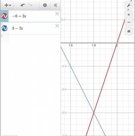This screenshot has width=135, height=136.
Task: Add a new expression in empty row 3
Action: [34, 40]
